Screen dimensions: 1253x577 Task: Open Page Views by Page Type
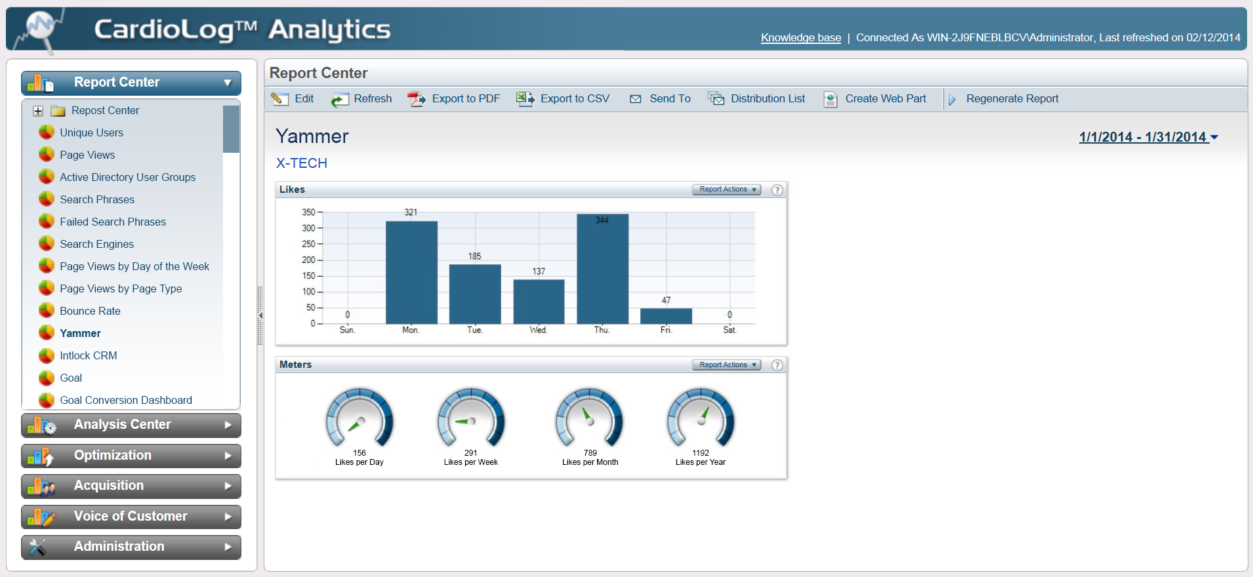pyautogui.click(x=121, y=288)
